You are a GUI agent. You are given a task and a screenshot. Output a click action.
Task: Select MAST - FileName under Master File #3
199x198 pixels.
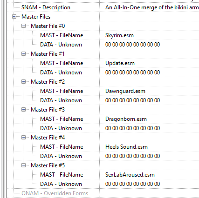[62, 119]
